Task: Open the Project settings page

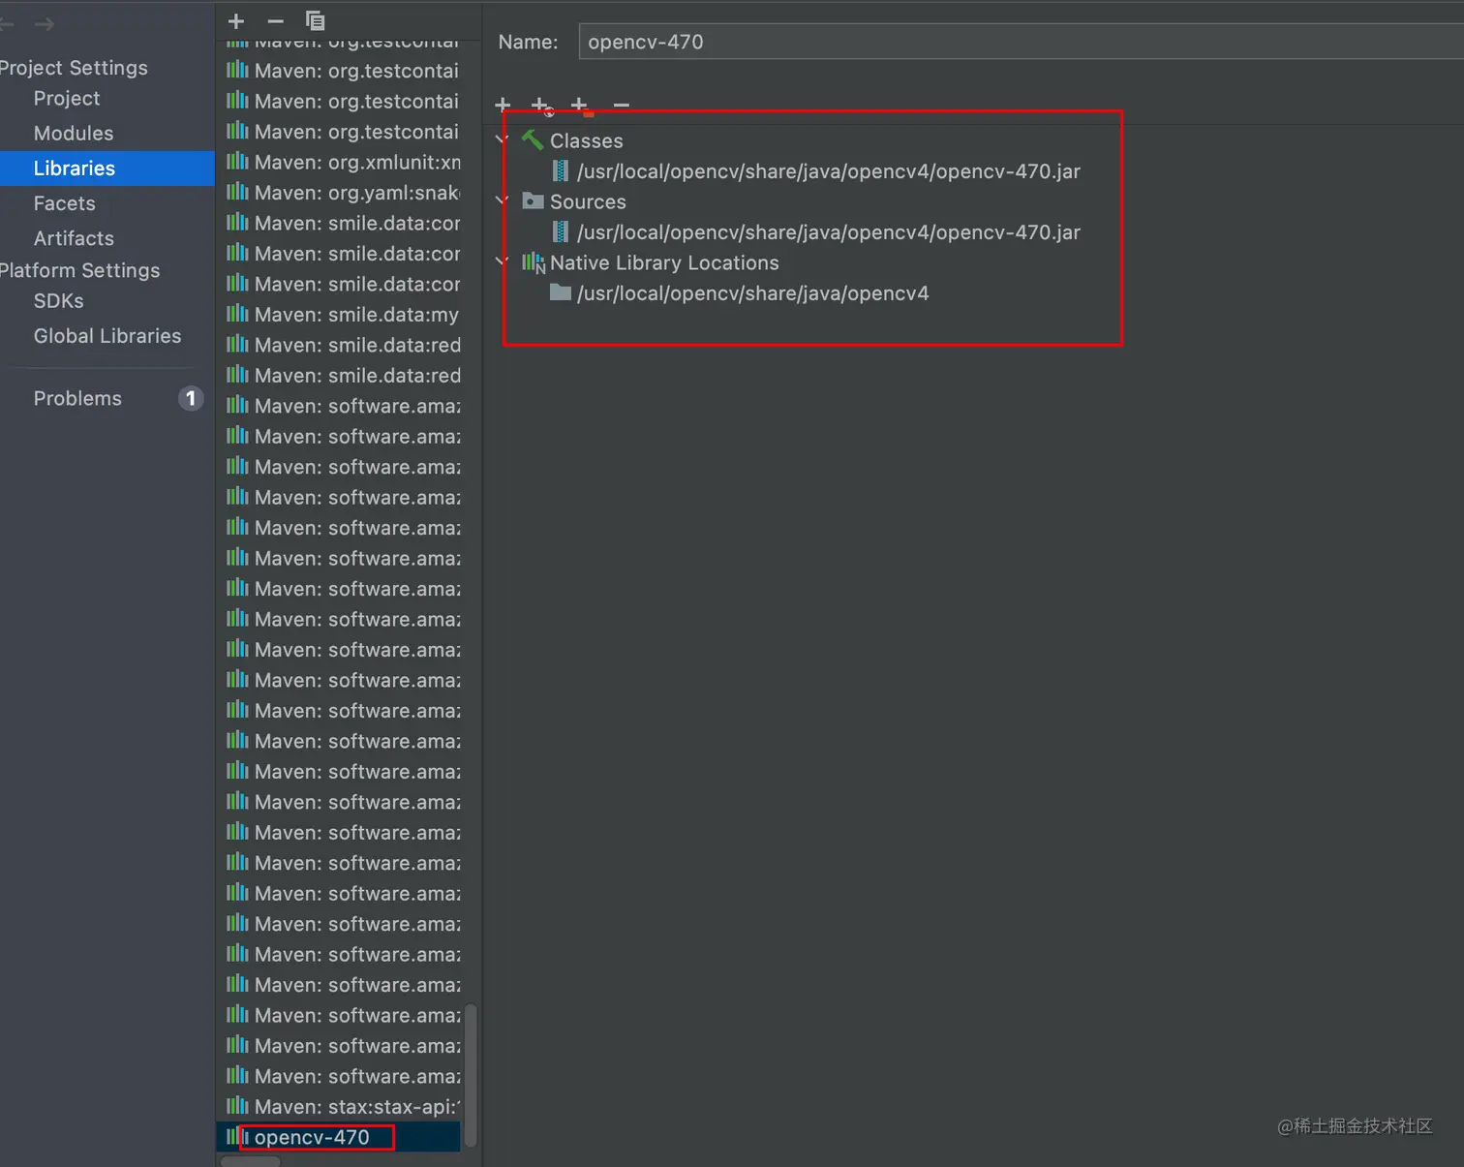Action: [67, 99]
